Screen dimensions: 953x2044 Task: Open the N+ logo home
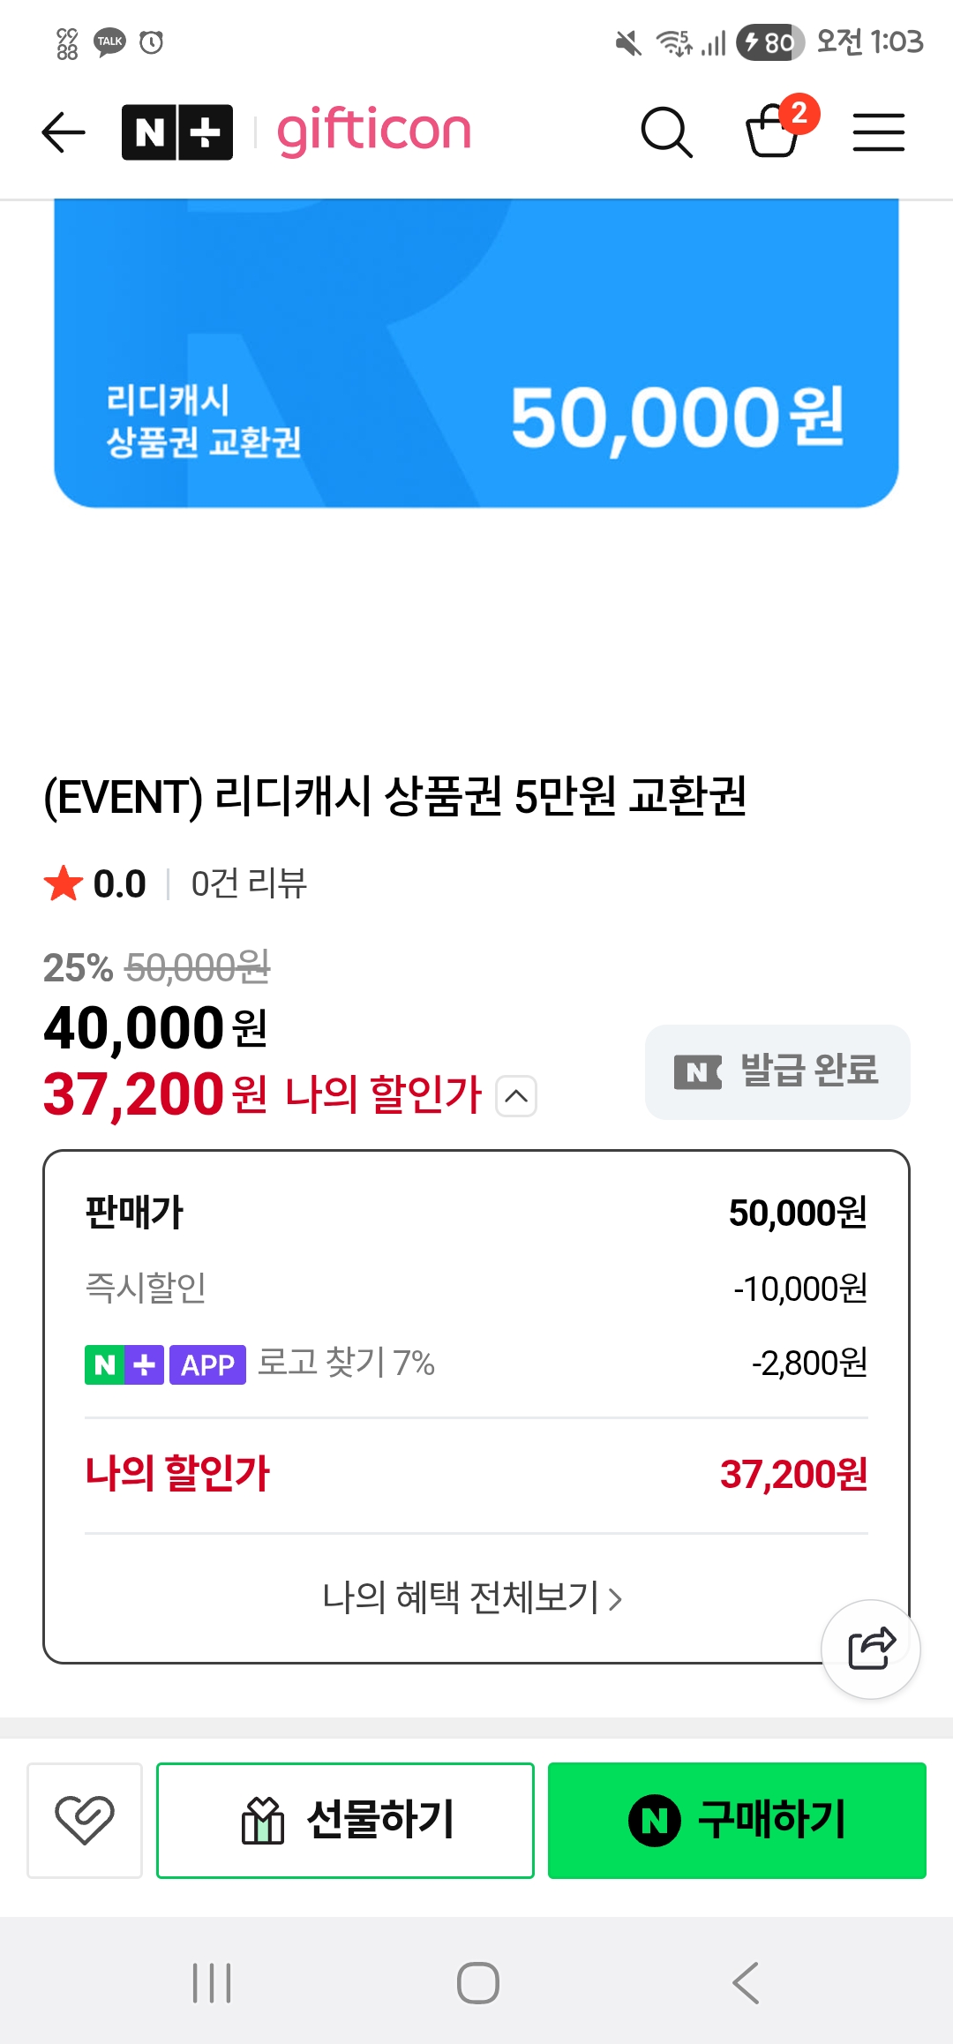(177, 132)
